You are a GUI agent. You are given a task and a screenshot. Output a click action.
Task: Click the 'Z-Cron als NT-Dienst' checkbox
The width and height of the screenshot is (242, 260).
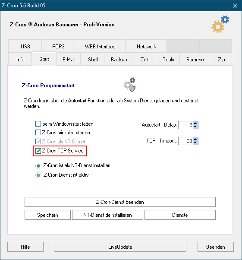tap(38, 141)
